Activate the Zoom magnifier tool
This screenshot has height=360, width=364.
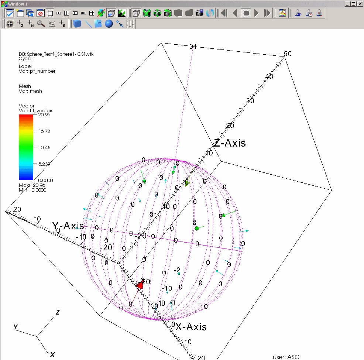point(41,24)
